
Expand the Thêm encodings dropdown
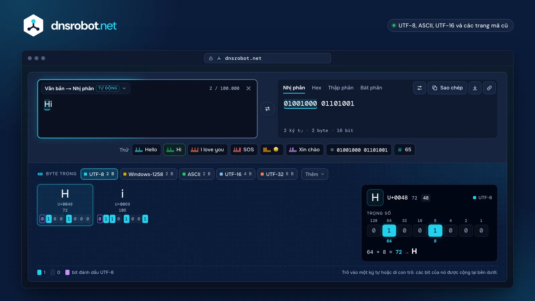point(315,174)
